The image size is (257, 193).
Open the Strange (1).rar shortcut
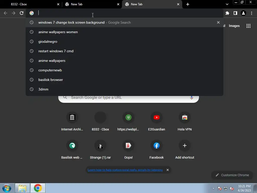click(100, 150)
